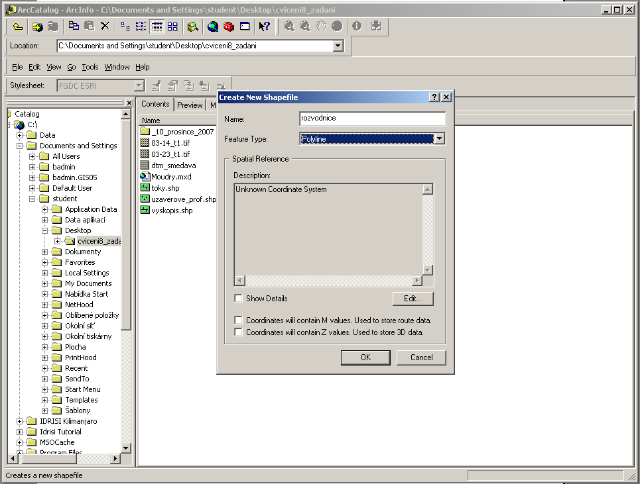Collapse the Desktop folder node
This screenshot has height=484, width=640.
(x=45, y=230)
